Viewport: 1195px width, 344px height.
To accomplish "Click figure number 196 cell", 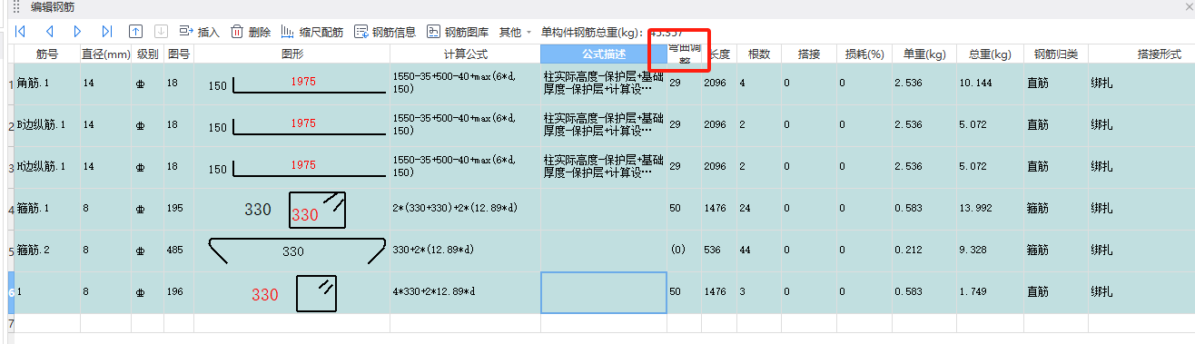I will pyautogui.click(x=179, y=292).
